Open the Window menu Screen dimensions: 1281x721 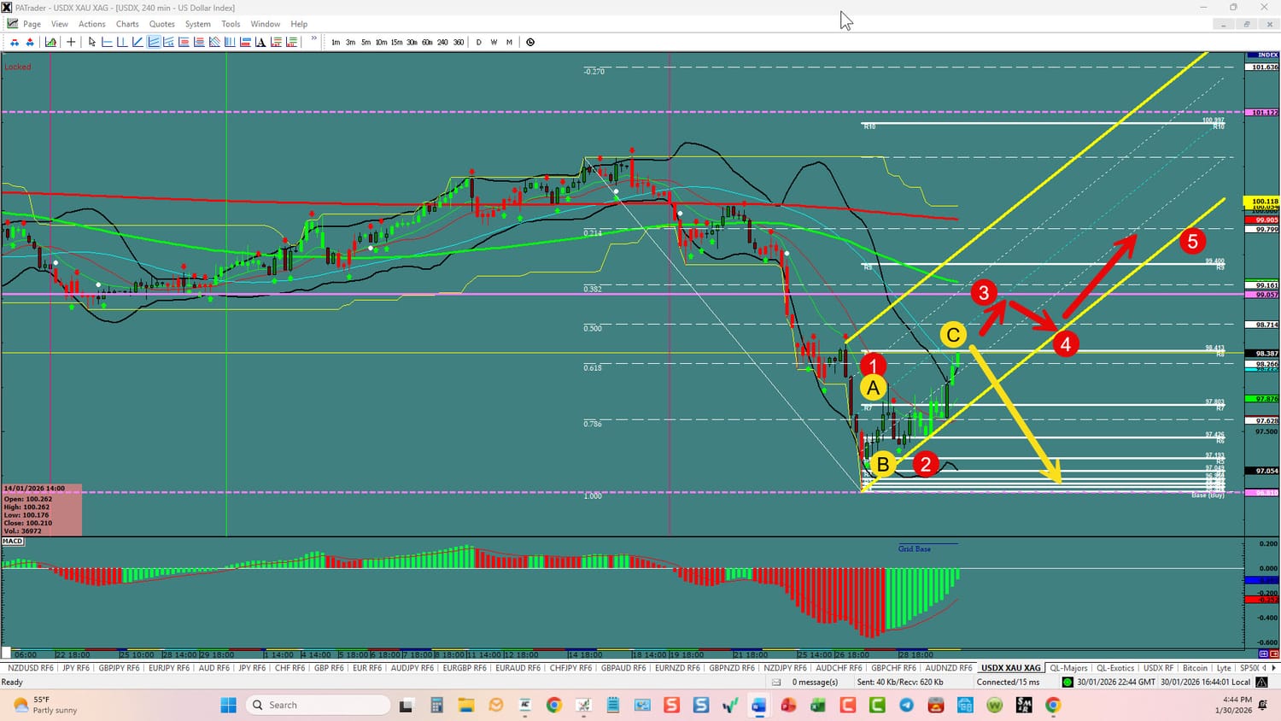click(266, 24)
